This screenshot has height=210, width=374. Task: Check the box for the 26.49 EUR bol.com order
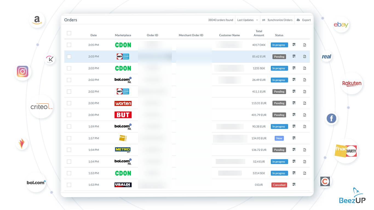(69, 80)
